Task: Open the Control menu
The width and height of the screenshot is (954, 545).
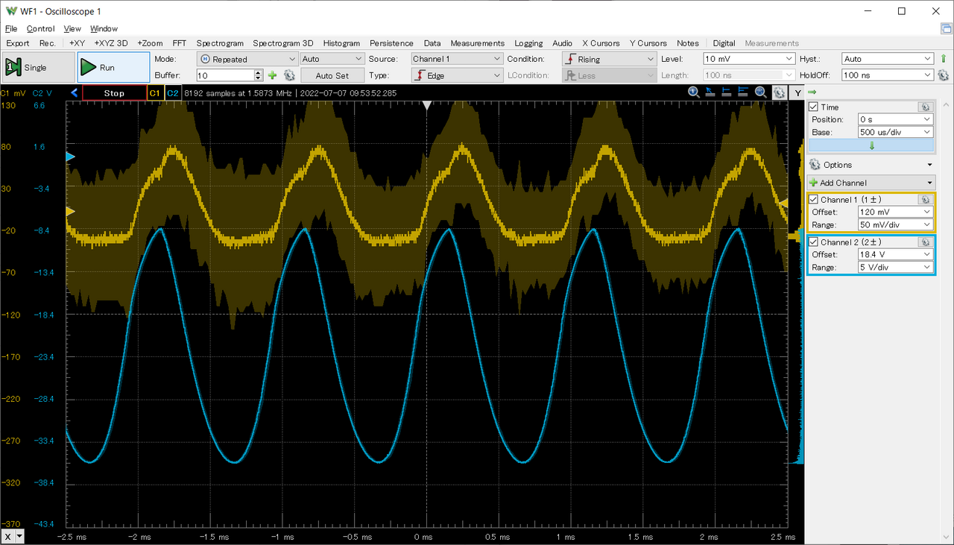Action: [x=40, y=29]
